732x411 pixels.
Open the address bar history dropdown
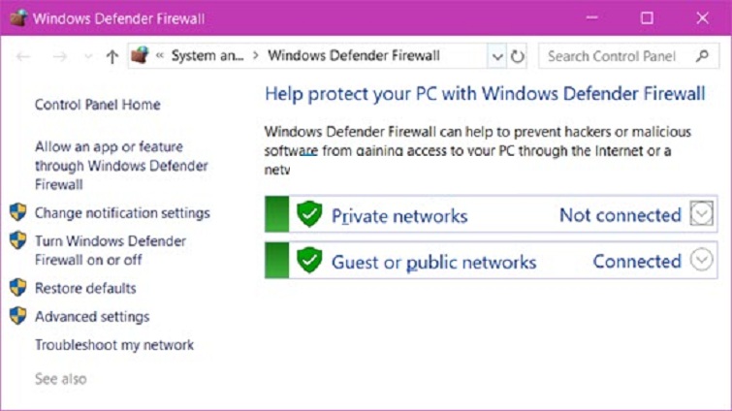coord(497,56)
